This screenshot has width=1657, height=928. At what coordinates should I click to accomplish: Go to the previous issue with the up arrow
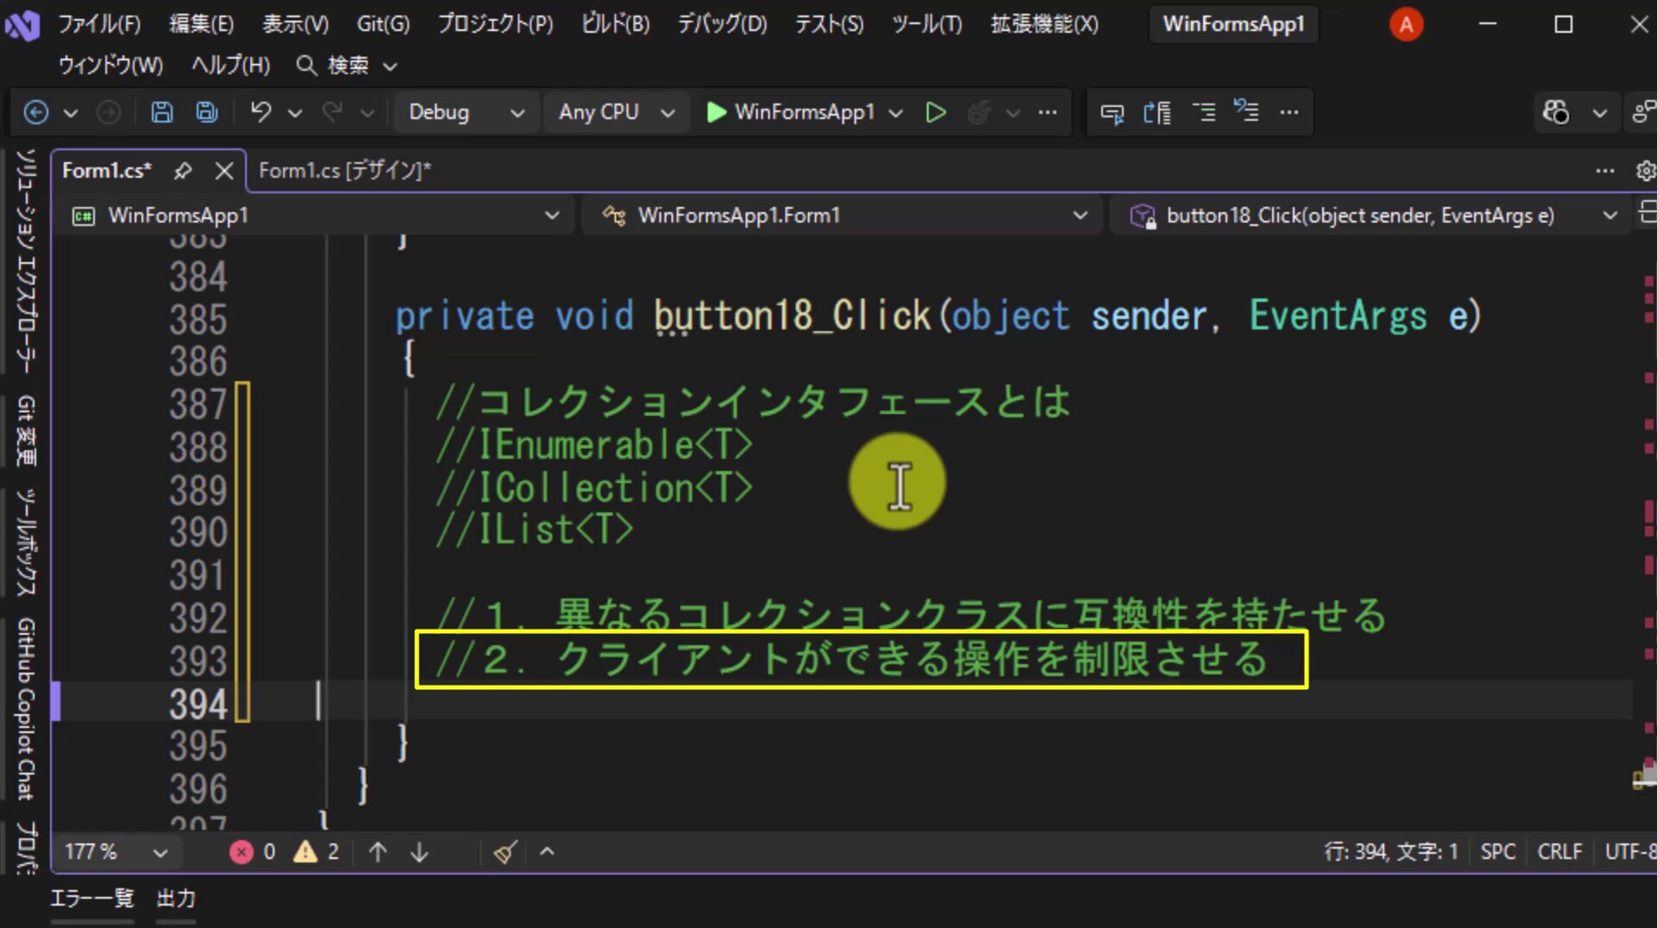point(377,852)
